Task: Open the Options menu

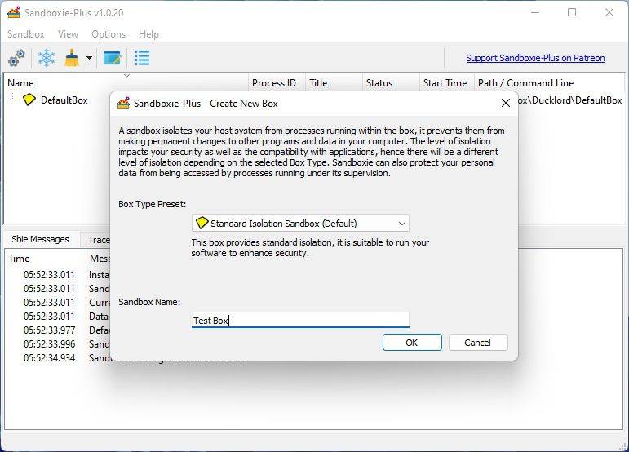Action: point(109,34)
